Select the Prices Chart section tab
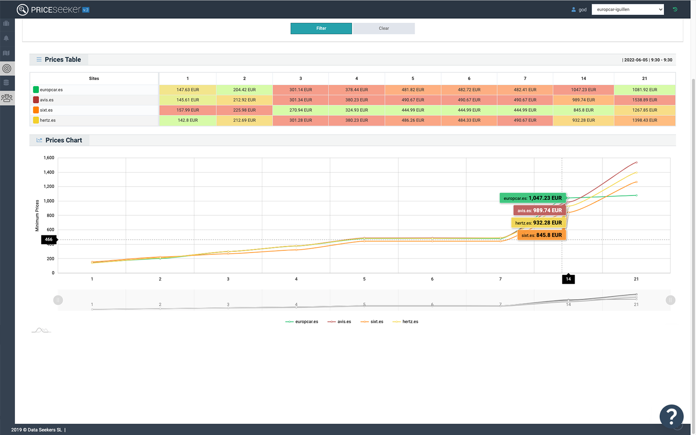The height and width of the screenshot is (435, 696). tap(60, 140)
